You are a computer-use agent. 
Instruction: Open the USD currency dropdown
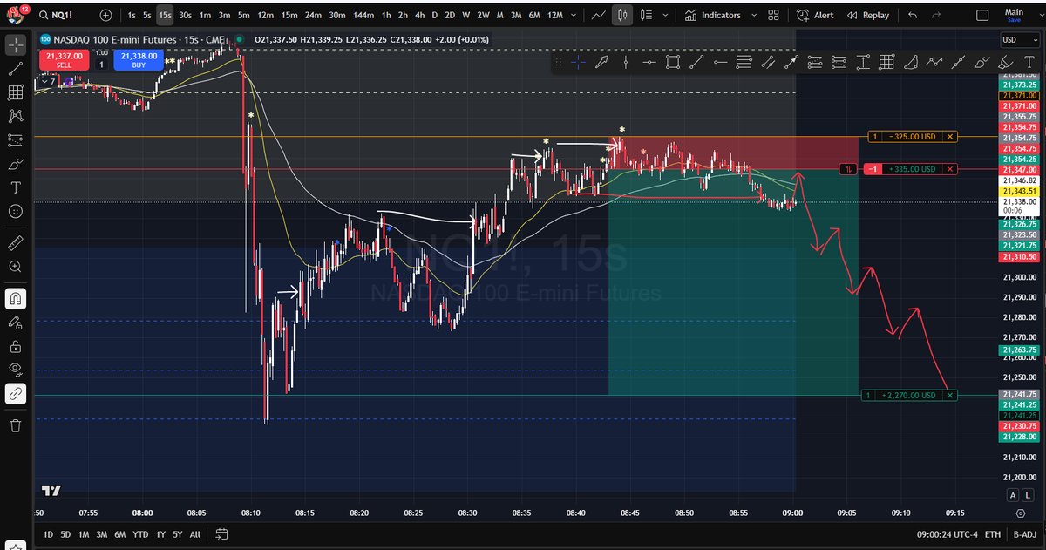pos(1020,40)
